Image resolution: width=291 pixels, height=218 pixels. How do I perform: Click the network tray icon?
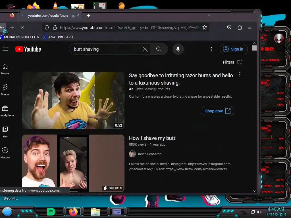253,212
